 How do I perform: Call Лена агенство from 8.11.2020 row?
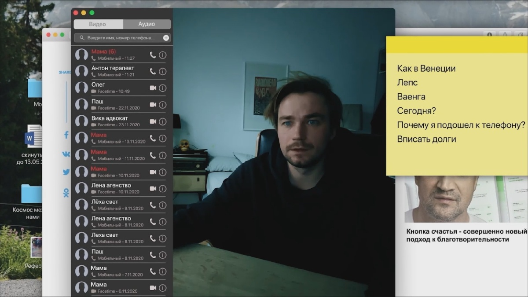click(x=153, y=221)
